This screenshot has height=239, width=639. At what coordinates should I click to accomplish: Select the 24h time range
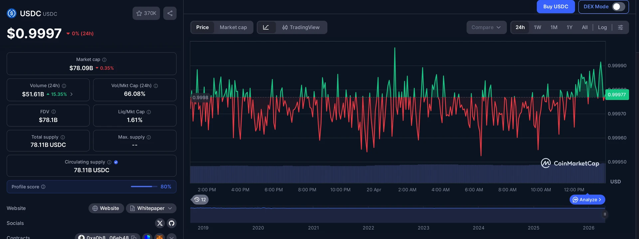point(520,27)
